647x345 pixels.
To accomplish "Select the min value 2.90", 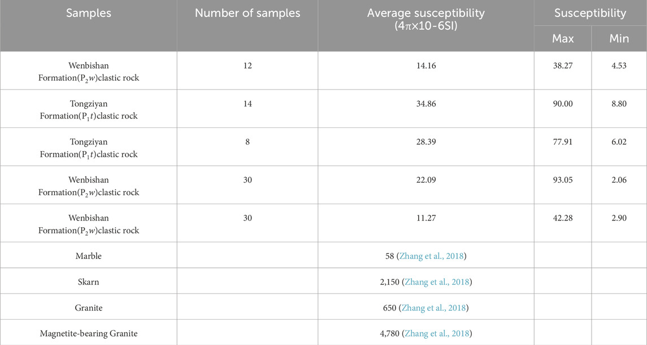I will (x=619, y=218).
